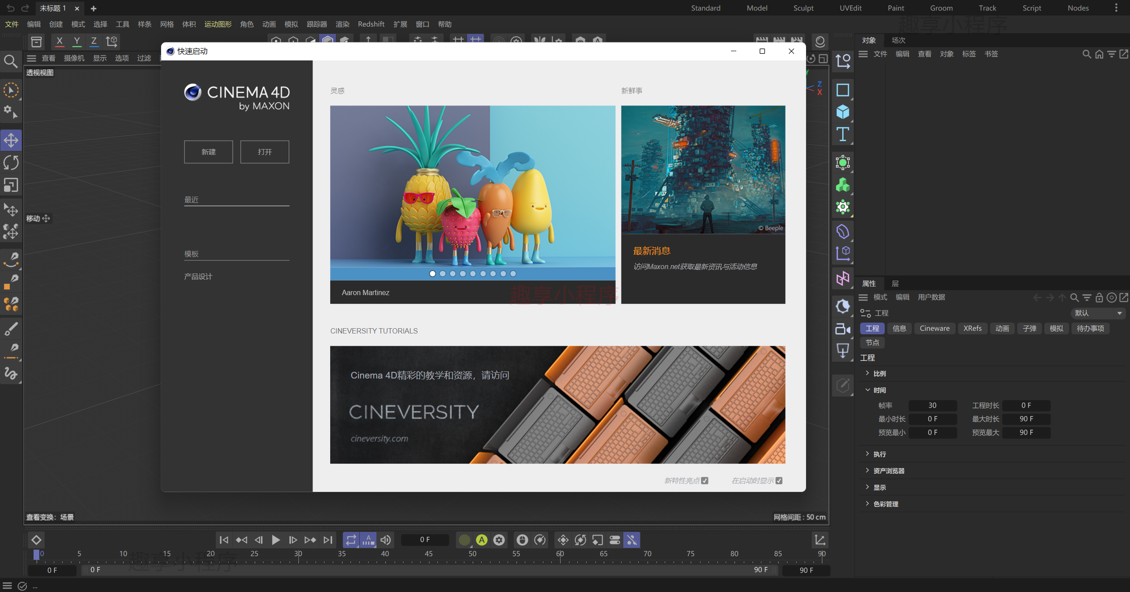The height and width of the screenshot is (592, 1130).
Task: Select the XRefs project tab
Action: [x=972, y=329]
